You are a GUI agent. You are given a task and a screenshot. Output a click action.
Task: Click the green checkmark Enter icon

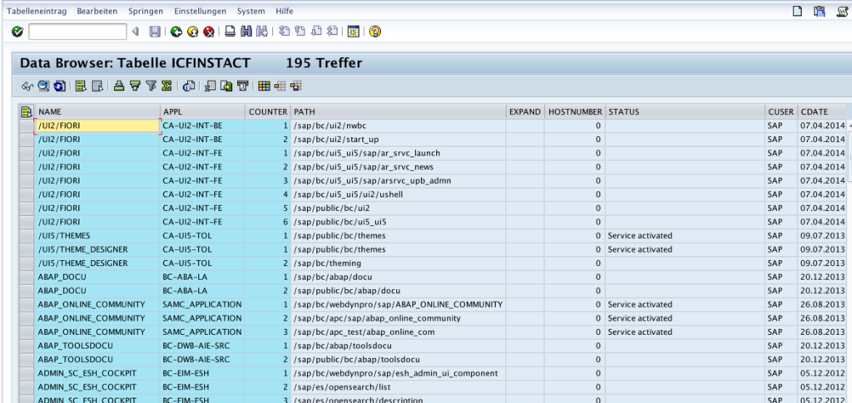click(x=17, y=32)
